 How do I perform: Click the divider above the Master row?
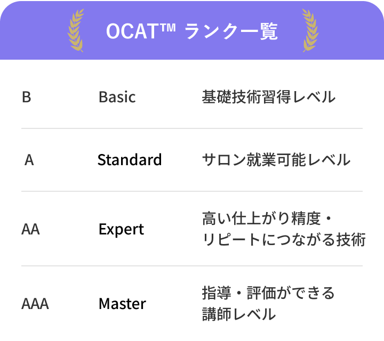tap(192, 266)
